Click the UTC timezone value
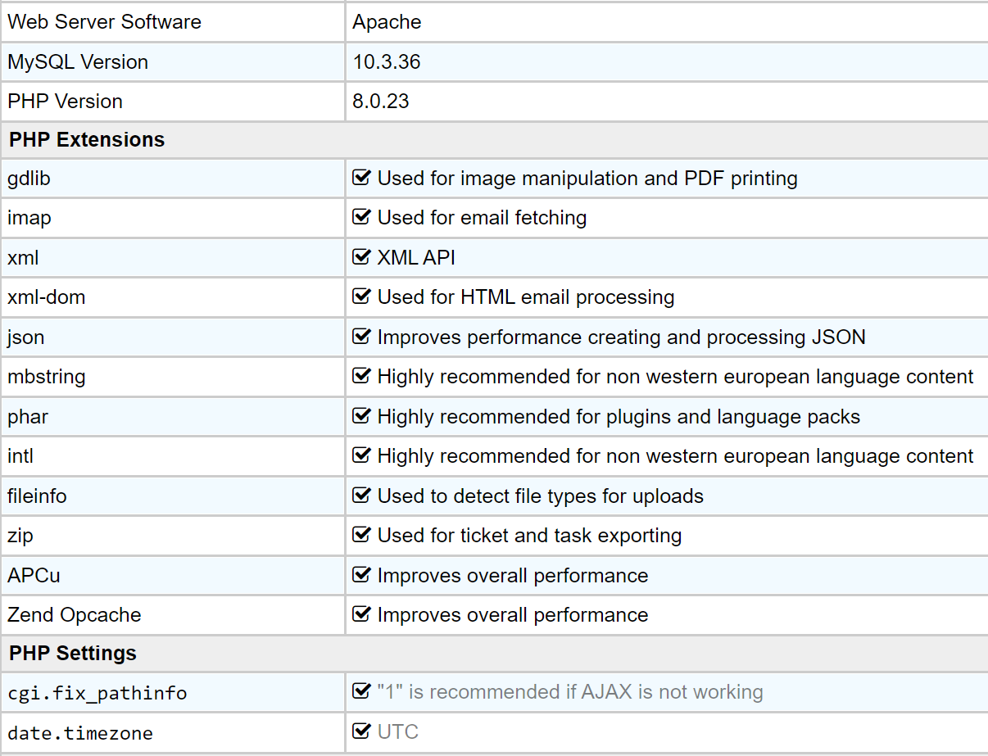 pyautogui.click(x=398, y=731)
